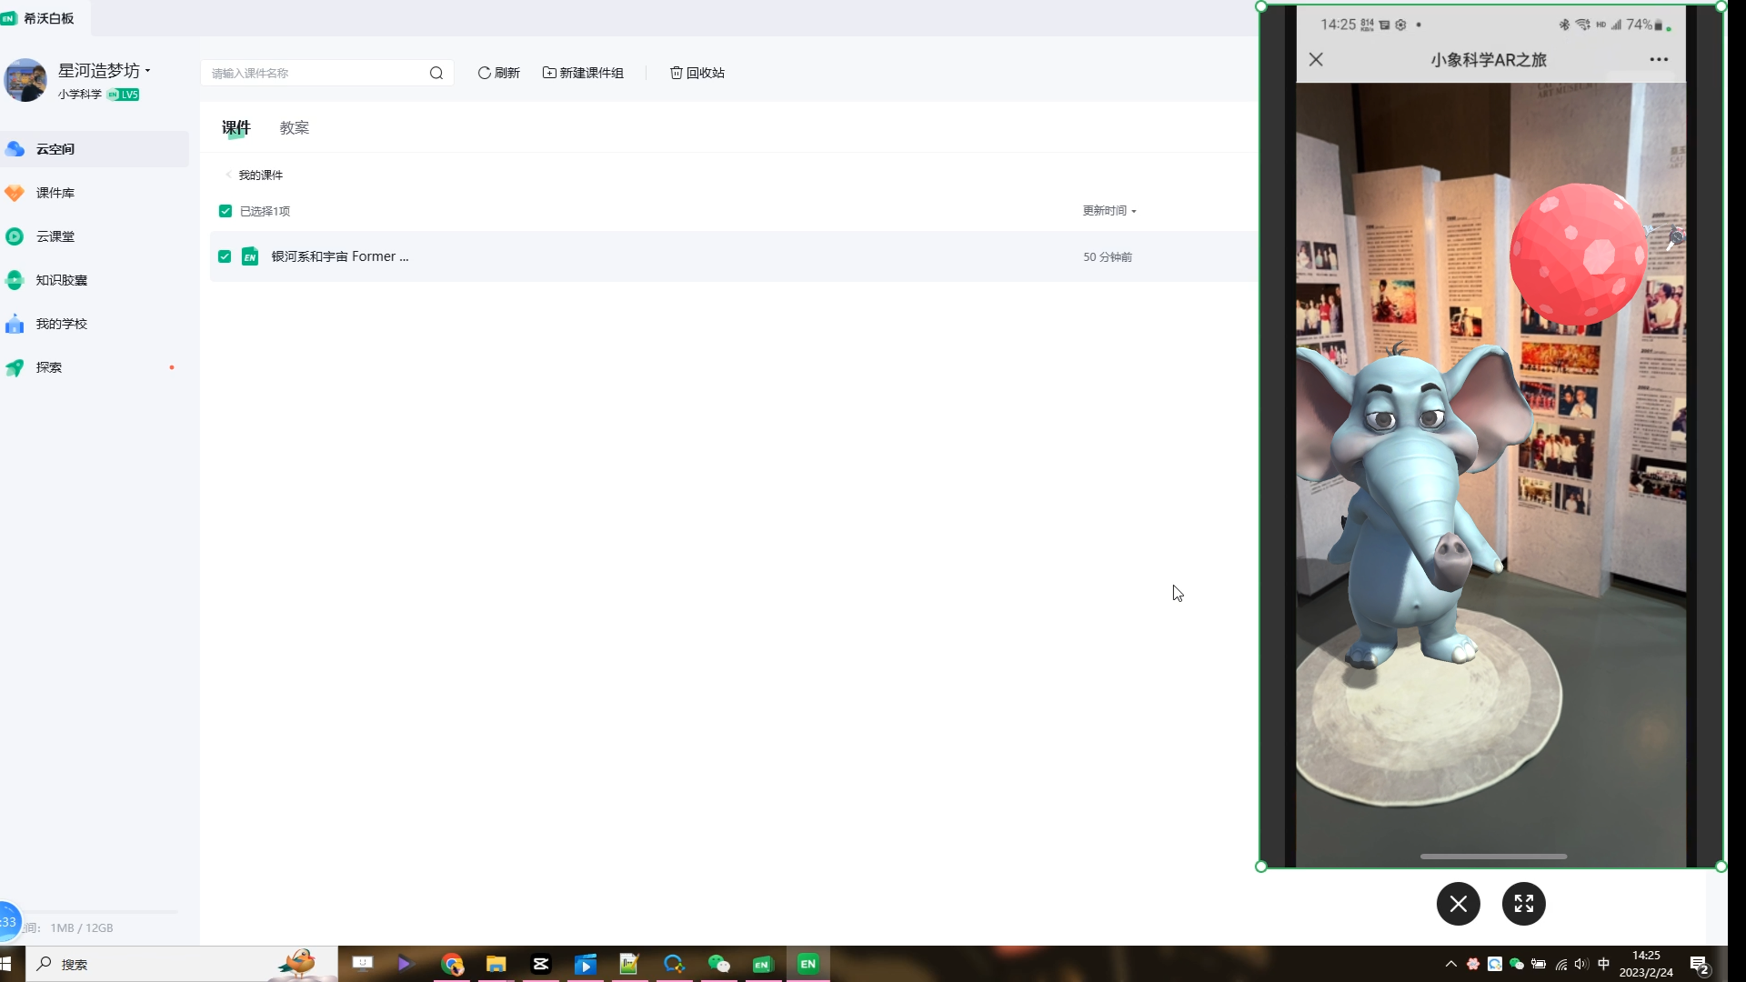
Task: Open 我的学校 in sidebar
Action: 61,324
